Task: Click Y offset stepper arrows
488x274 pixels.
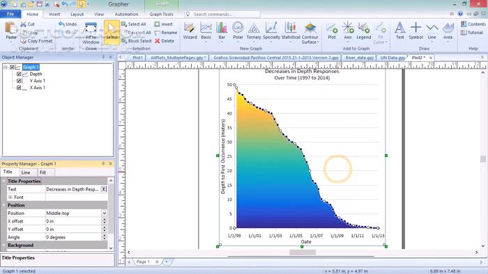Action: coord(105,229)
